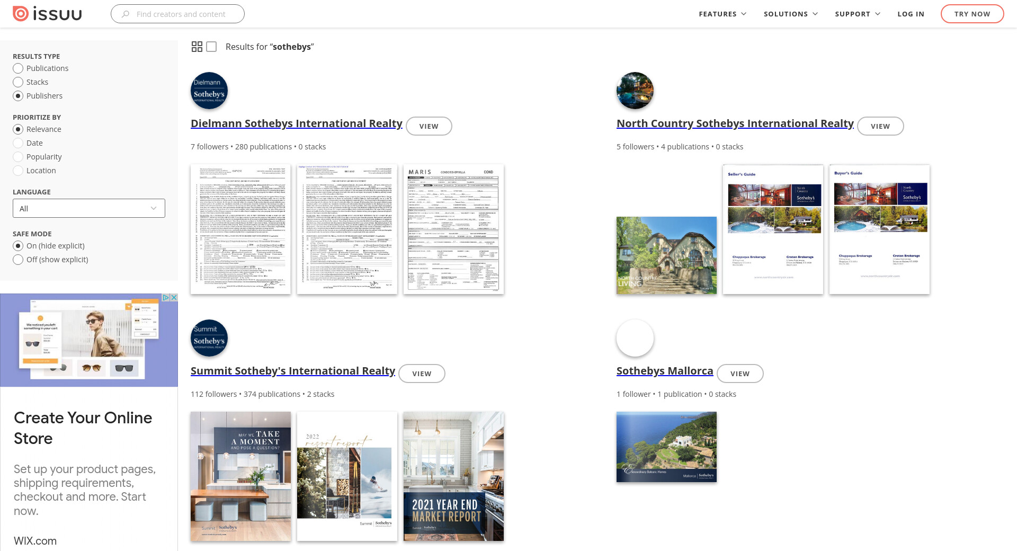Select the Publications results type
The width and height of the screenshot is (1017, 551).
pos(18,68)
